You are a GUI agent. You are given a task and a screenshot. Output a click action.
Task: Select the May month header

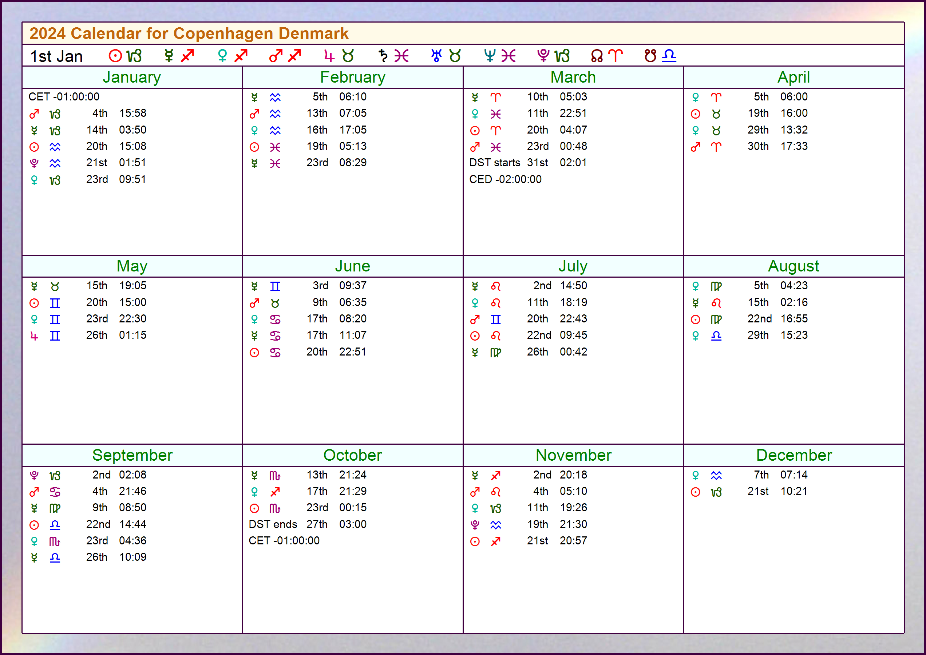click(132, 266)
